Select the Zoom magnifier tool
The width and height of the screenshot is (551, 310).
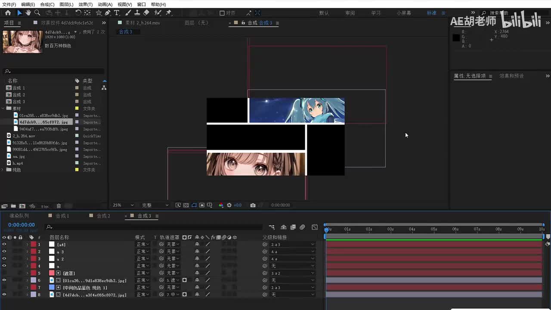pyautogui.click(x=37, y=13)
